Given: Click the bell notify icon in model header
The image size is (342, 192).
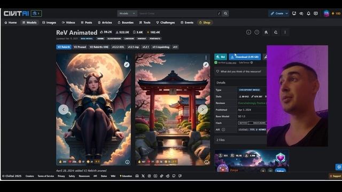Looking at the screenshot, I should pos(276,32).
